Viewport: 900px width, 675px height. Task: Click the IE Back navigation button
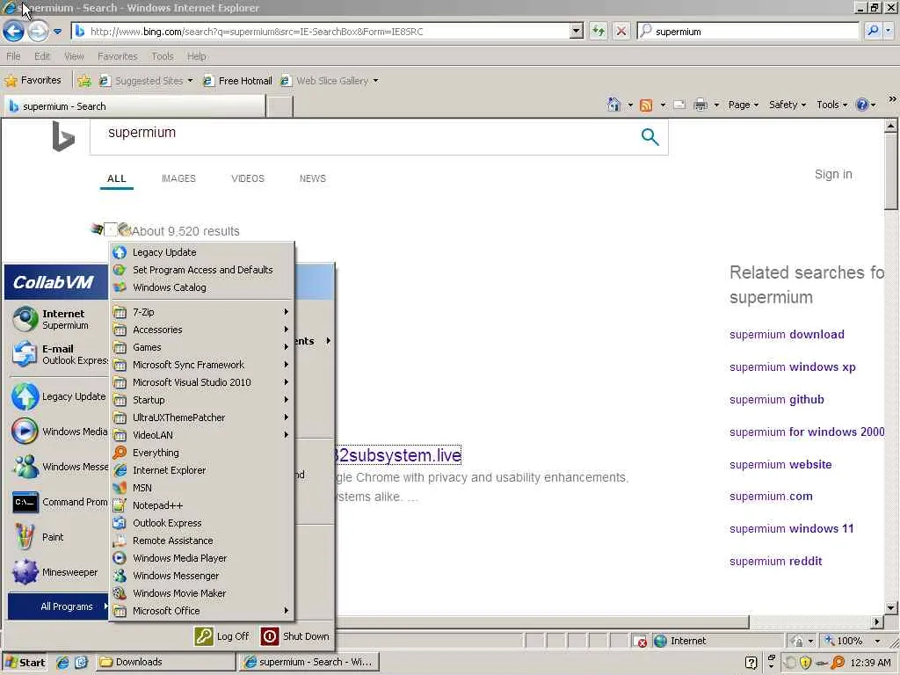click(13, 31)
